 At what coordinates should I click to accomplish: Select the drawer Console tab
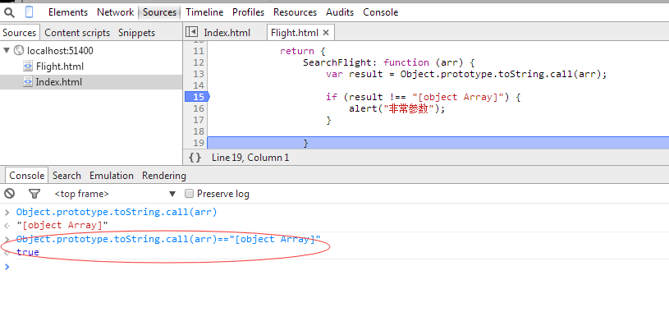tap(27, 176)
